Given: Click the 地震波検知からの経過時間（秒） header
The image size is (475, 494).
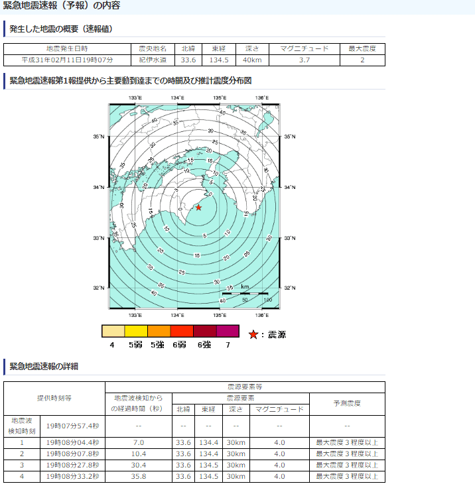Looking at the screenshot, I should pyautogui.click(x=139, y=404).
